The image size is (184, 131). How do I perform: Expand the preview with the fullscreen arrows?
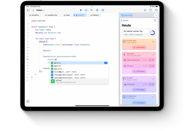tap(156, 15)
